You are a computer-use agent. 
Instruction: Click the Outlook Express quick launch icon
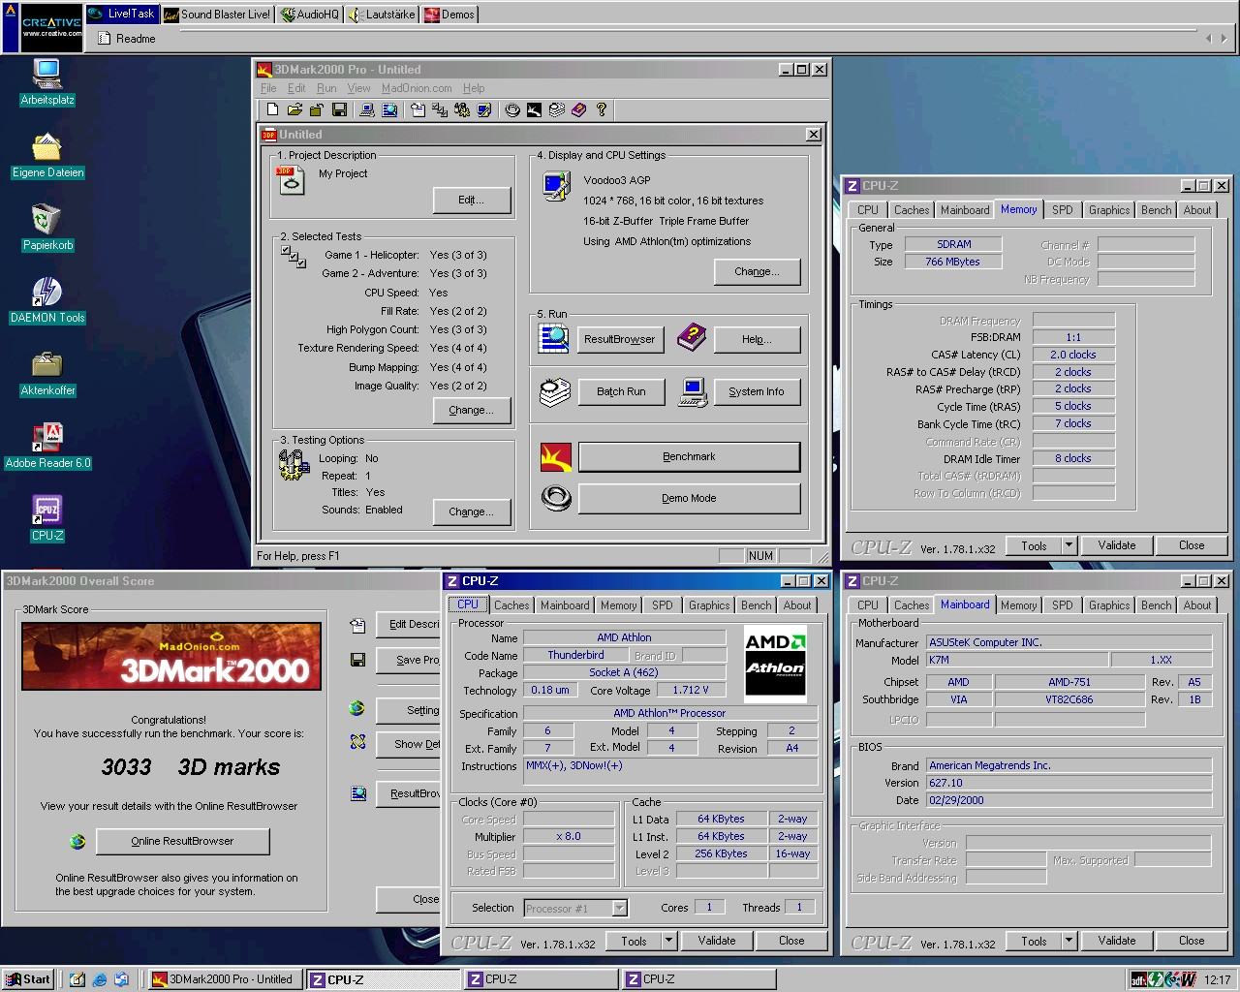[122, 979]
